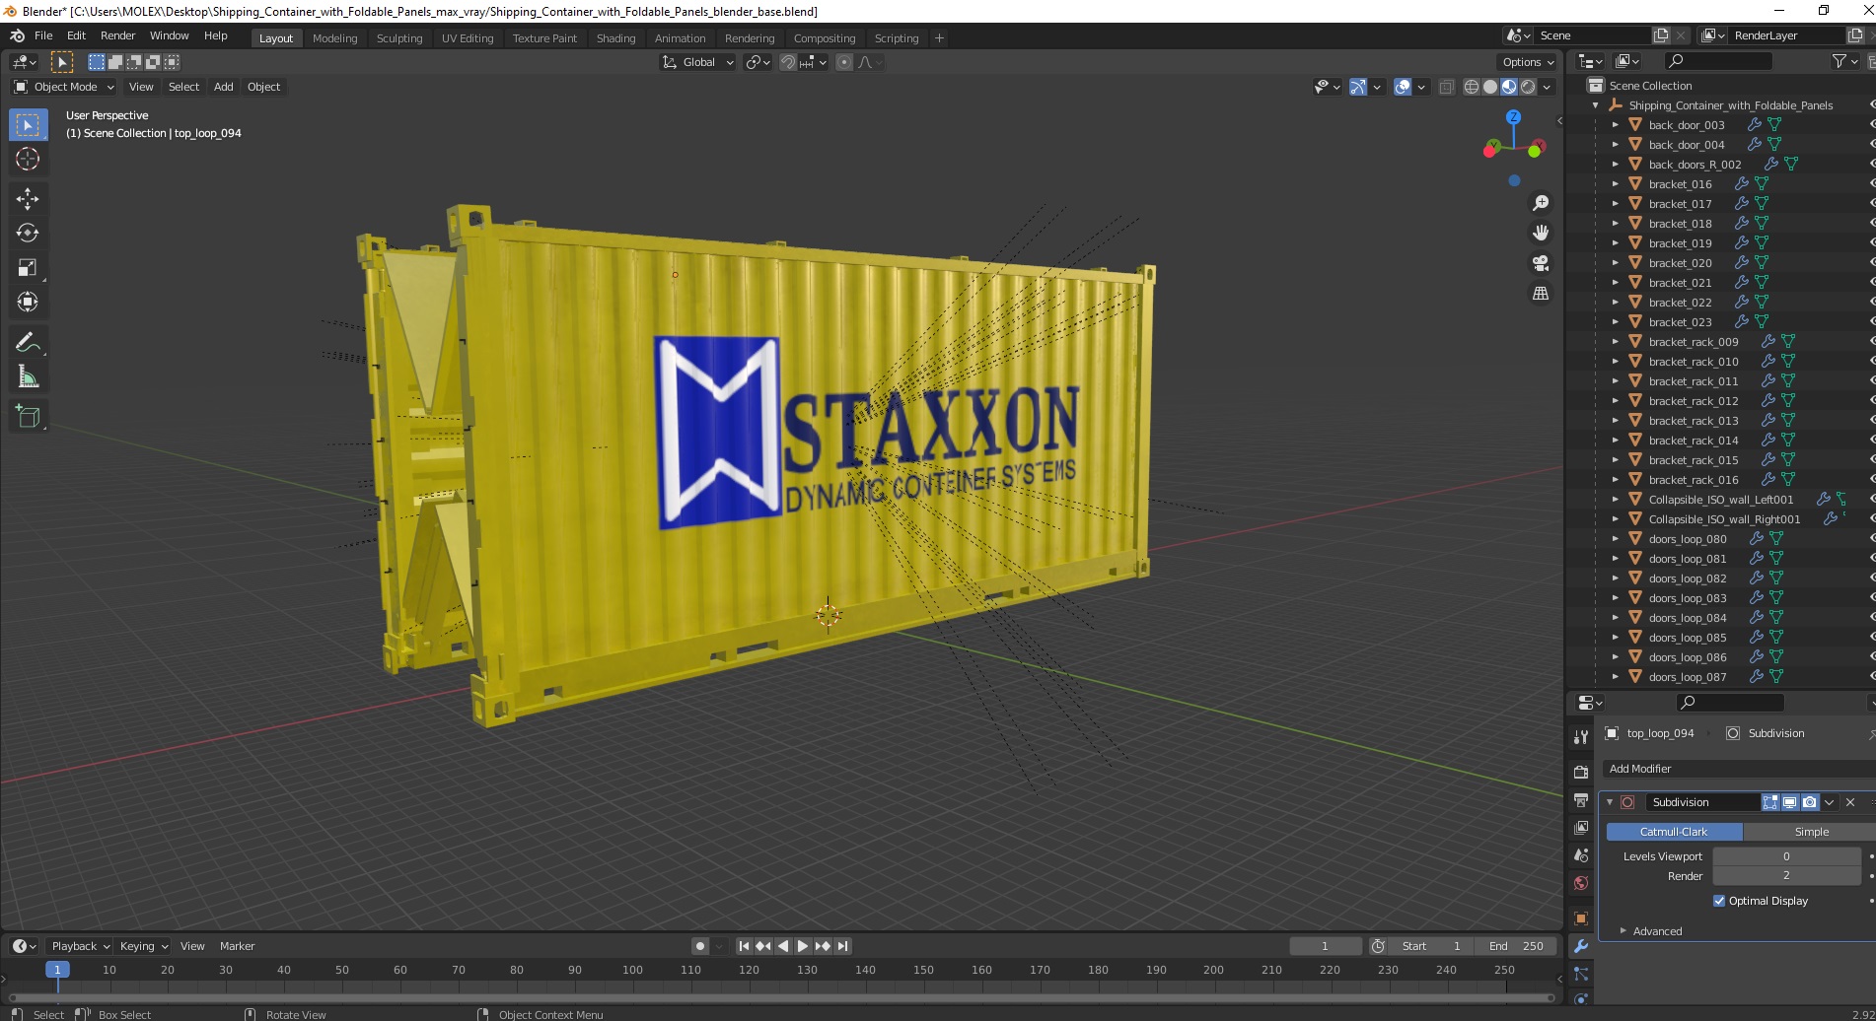Toggle viewport gizmos
The height and width of the screenshot is (1021, 1876).
[1358, 87]
